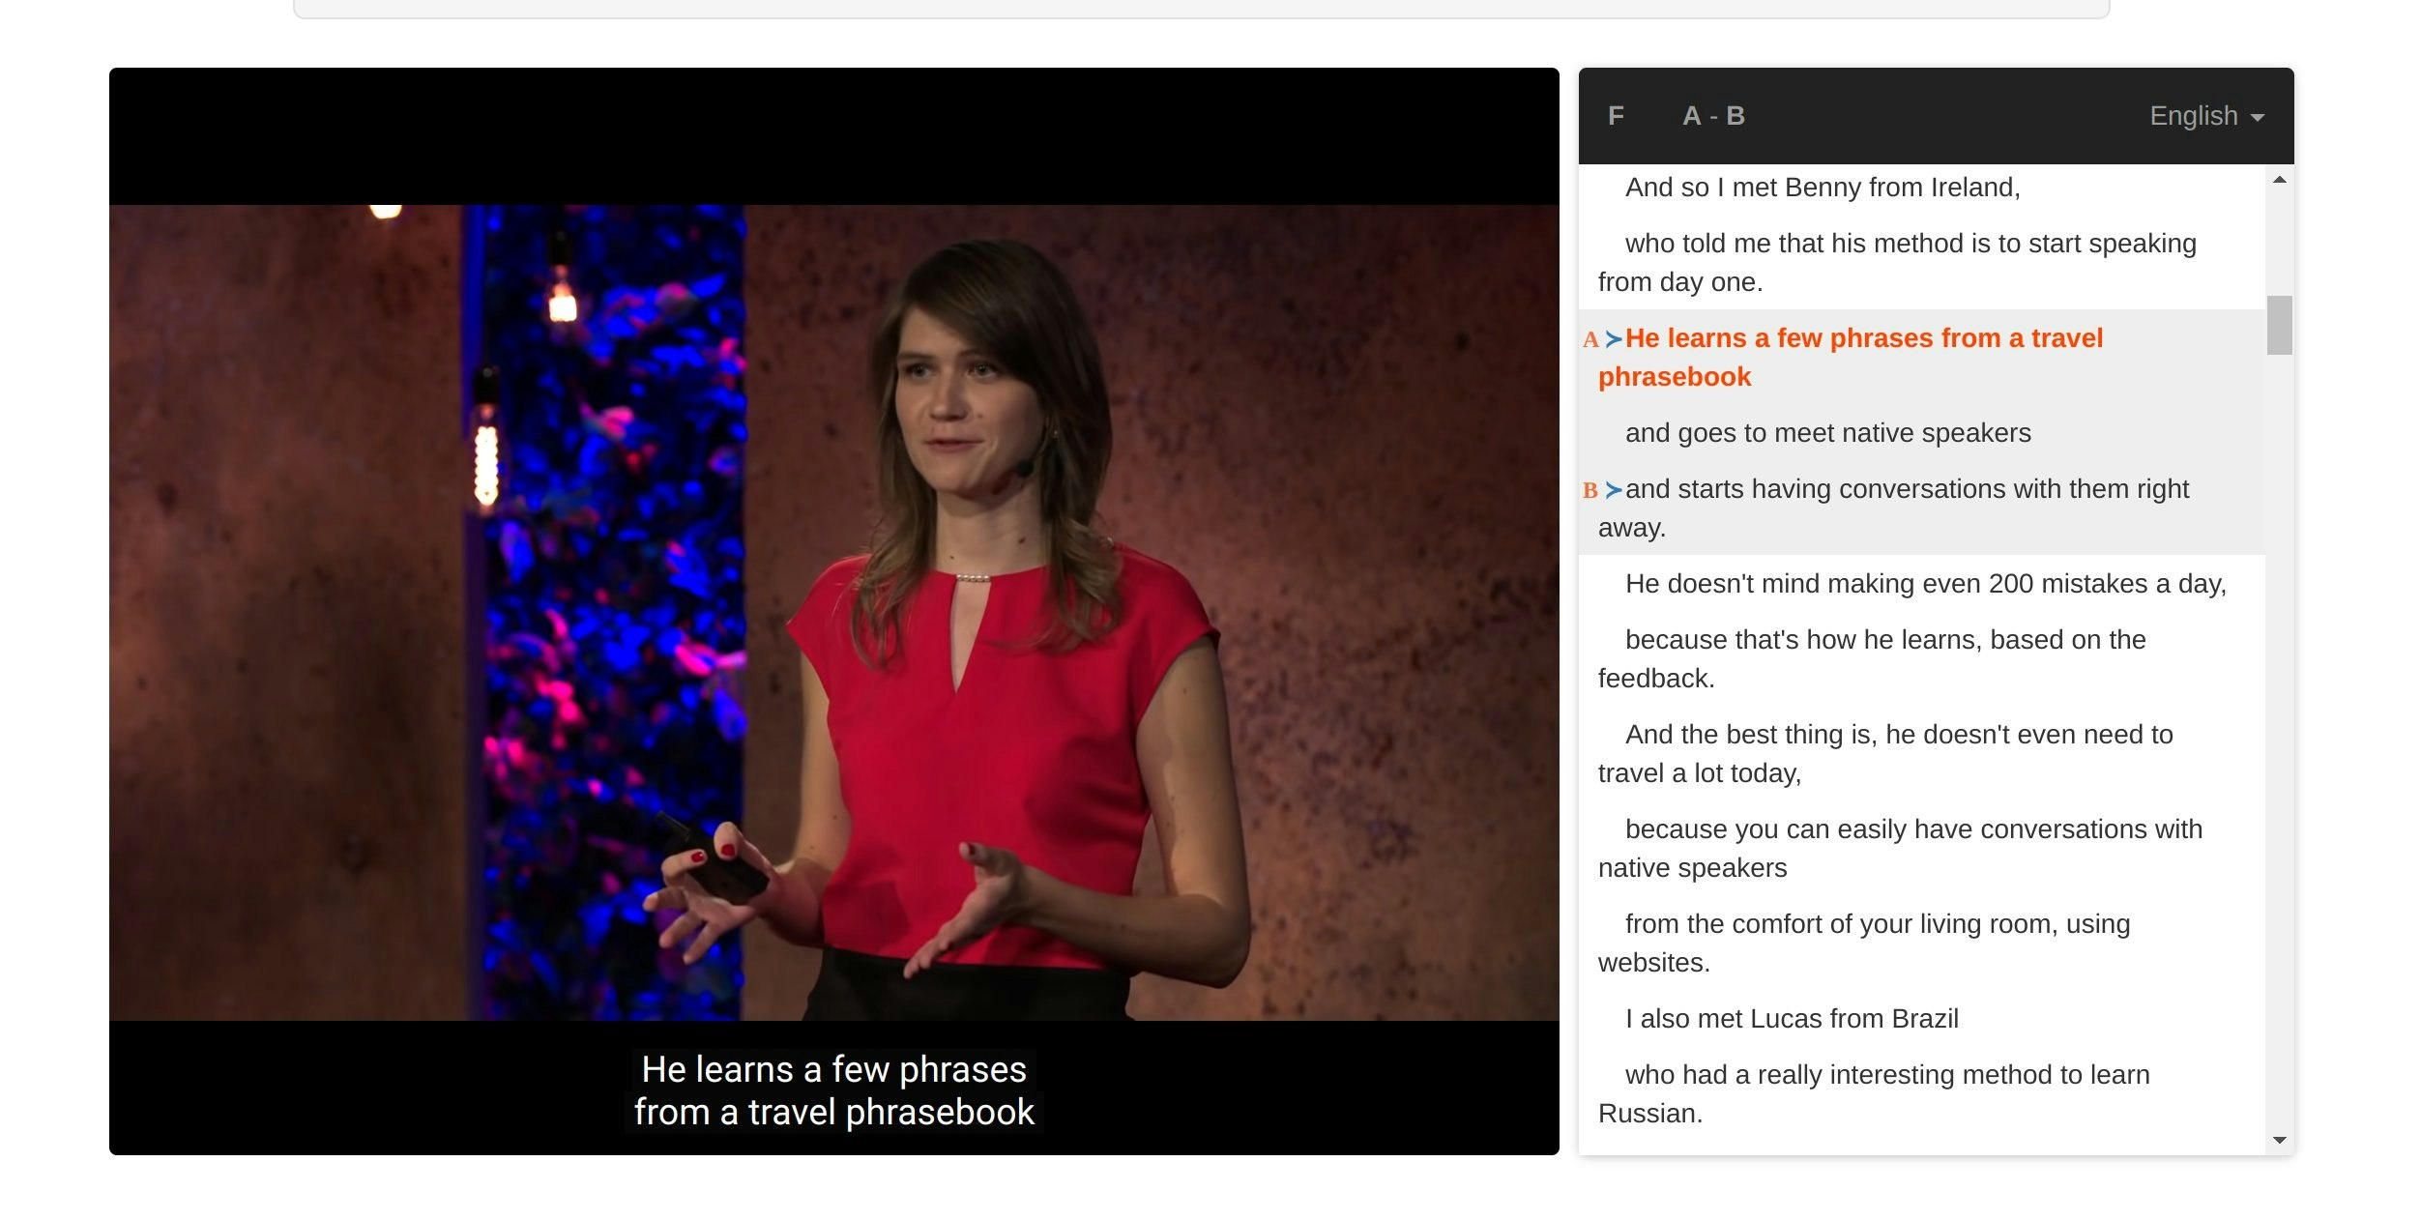Jump to 'And so I met Benny' line
Image resolution: width=2421 pixels, height=1220 pixels.
point(1822,188)
